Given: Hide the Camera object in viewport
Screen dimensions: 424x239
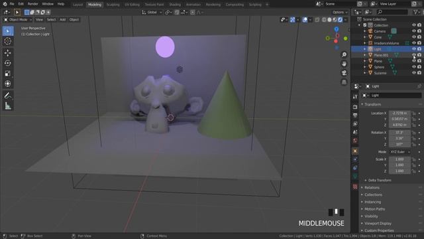Looking at the screenshot, I should click(x=413, y=31).
